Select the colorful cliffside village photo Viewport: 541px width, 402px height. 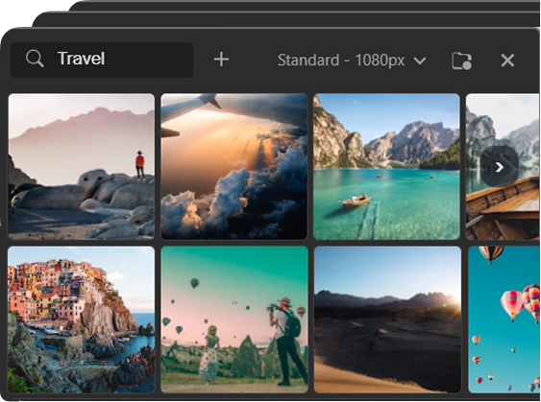(82, 319)
